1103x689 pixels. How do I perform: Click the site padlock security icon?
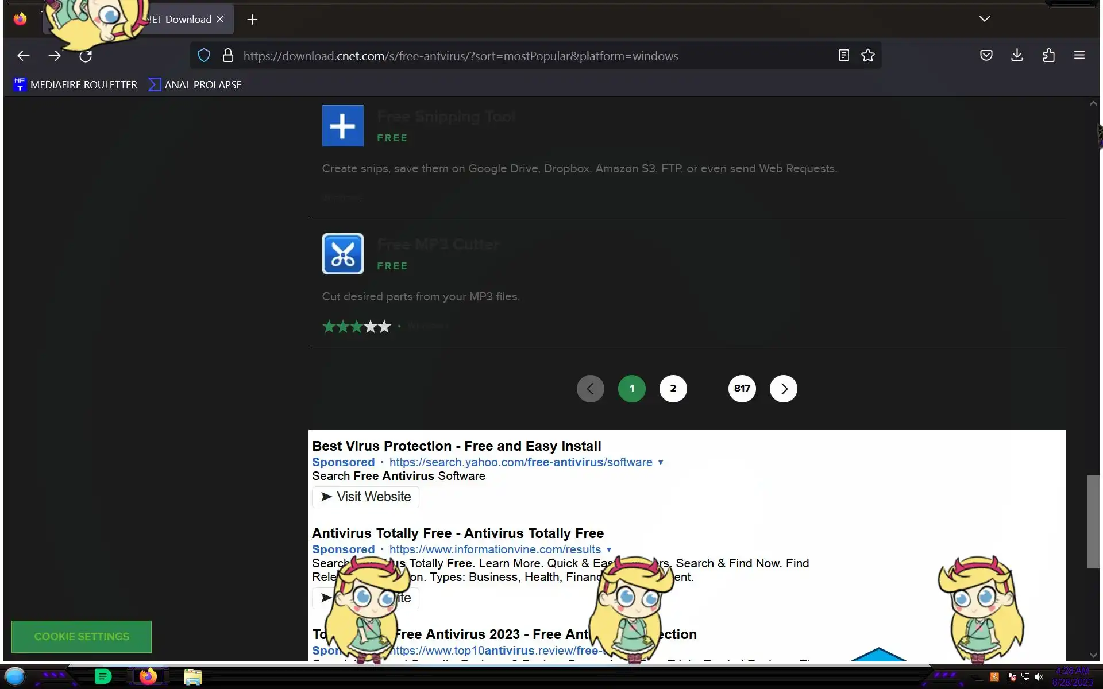click(x=228, y=56)
